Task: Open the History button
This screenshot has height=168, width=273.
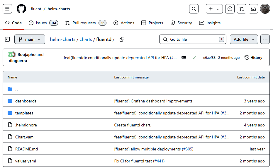Action: click(253, 57)
